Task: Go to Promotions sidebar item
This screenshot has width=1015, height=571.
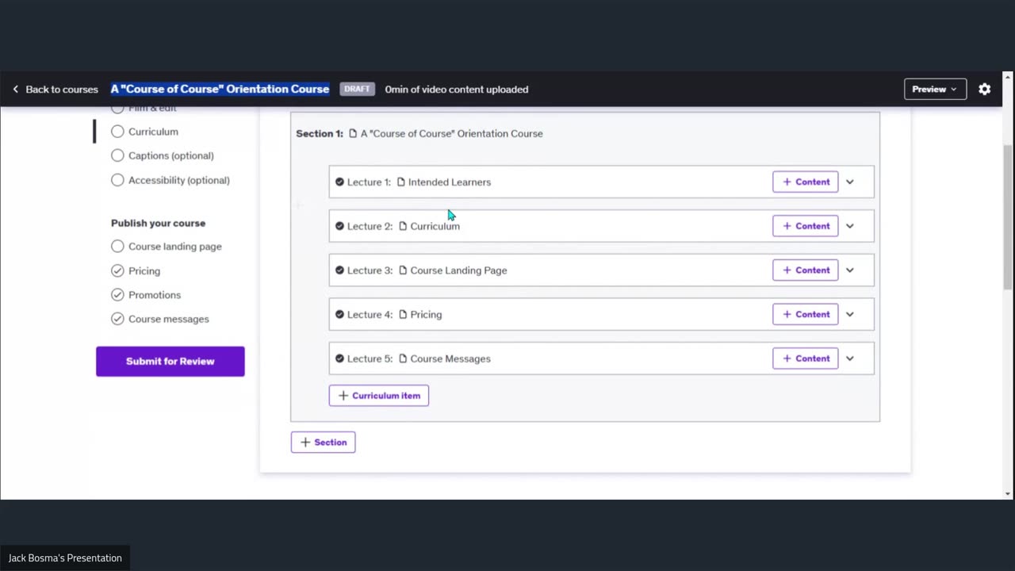Action: coord(155,295)
